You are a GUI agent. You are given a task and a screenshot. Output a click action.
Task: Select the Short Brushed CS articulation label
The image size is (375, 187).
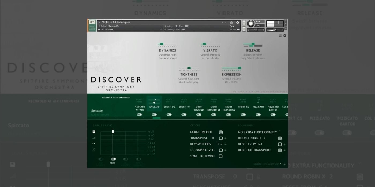(214, 108)
